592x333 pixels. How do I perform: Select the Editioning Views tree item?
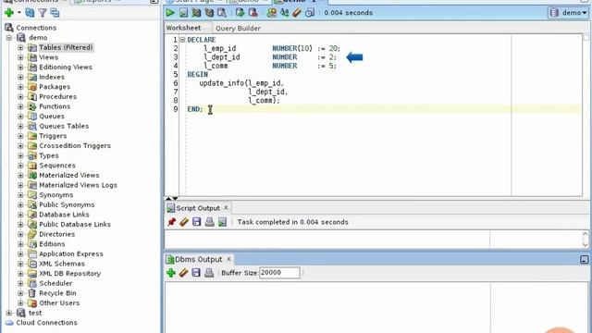[x=66, y=68]
